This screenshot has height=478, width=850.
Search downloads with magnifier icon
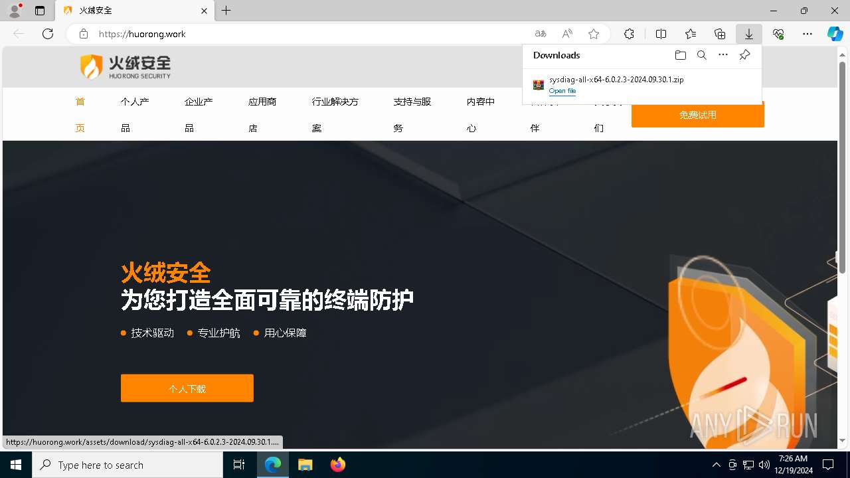[702, 55]
